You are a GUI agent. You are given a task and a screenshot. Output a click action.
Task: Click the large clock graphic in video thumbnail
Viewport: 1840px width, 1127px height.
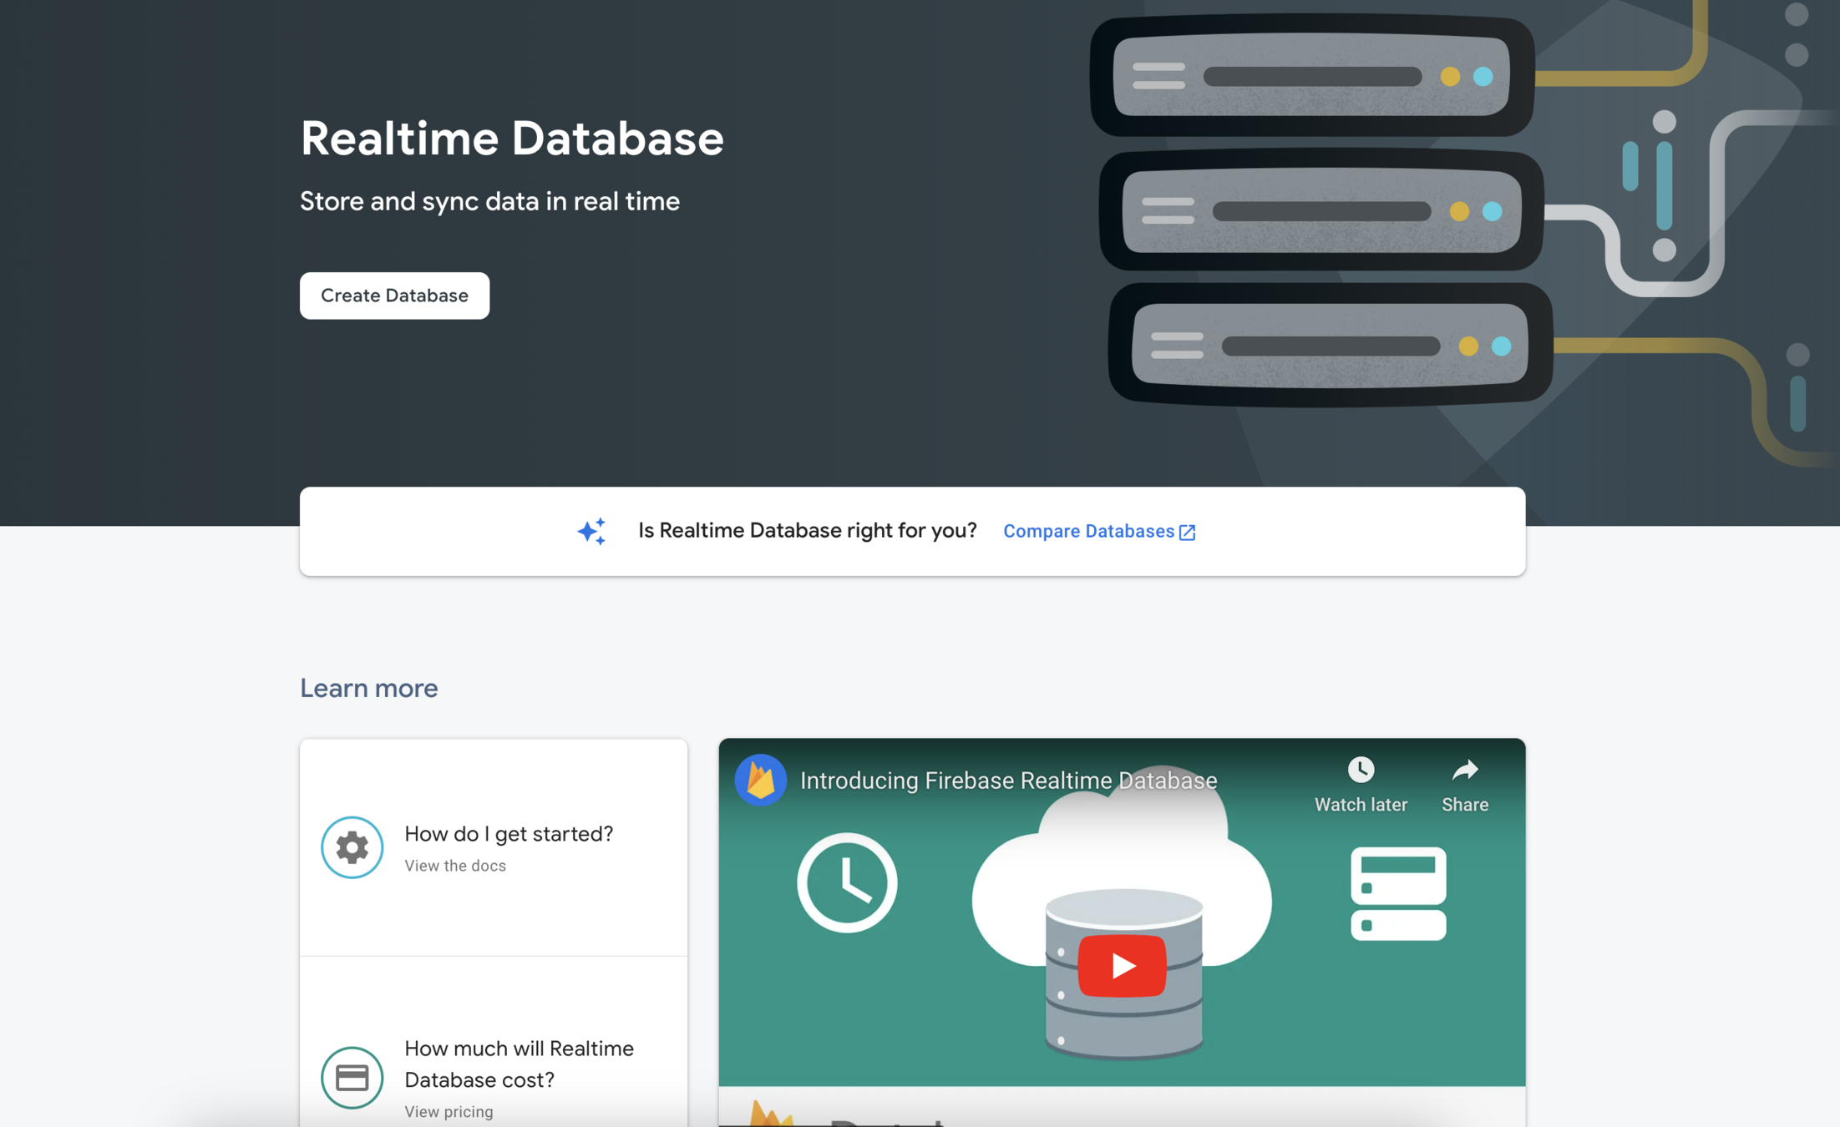pyautogui.click(x=846, y=882)
